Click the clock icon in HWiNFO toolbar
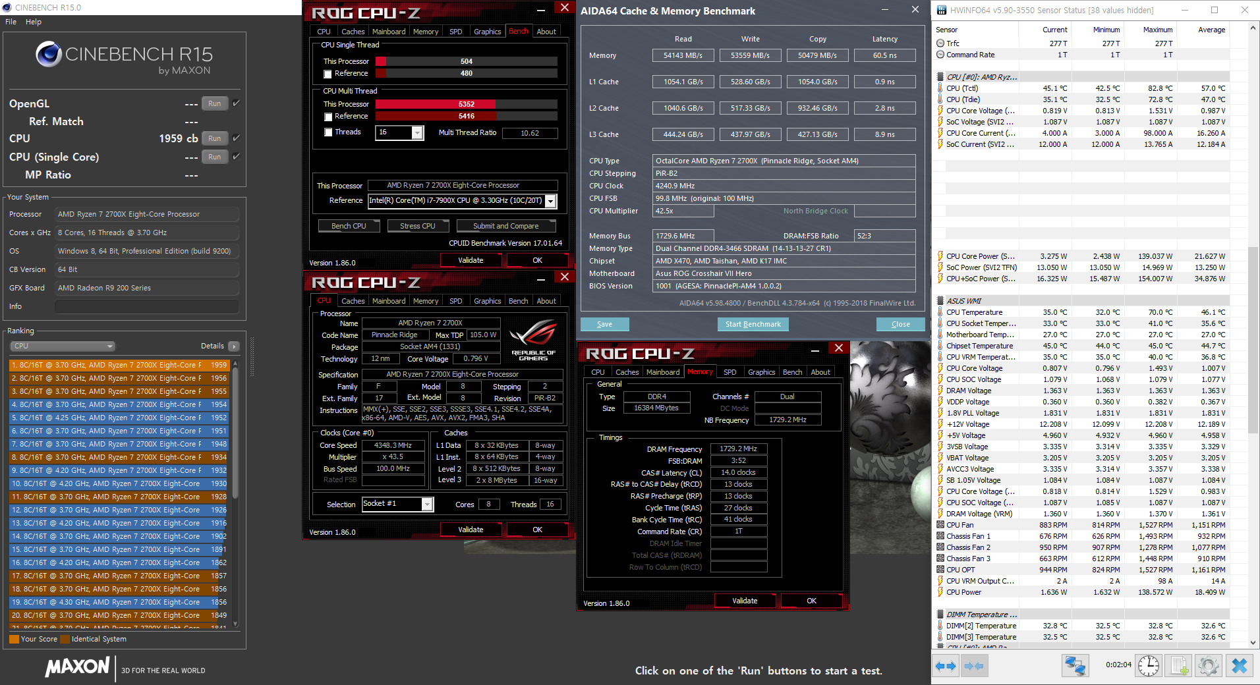 coord(1149,665)
